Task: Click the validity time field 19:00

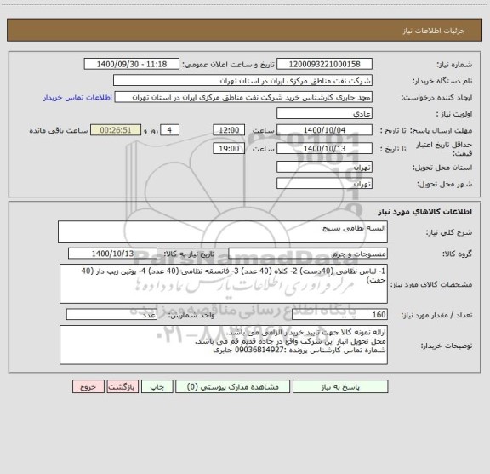Action: tap(229, 149)
